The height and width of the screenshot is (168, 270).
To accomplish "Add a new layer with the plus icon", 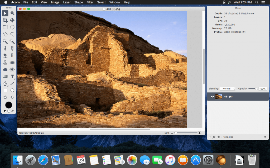I will tap(210, 137).
